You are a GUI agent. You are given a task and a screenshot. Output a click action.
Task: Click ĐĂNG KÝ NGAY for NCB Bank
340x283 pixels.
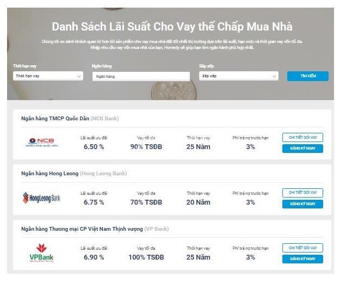(x=302, y=149)
